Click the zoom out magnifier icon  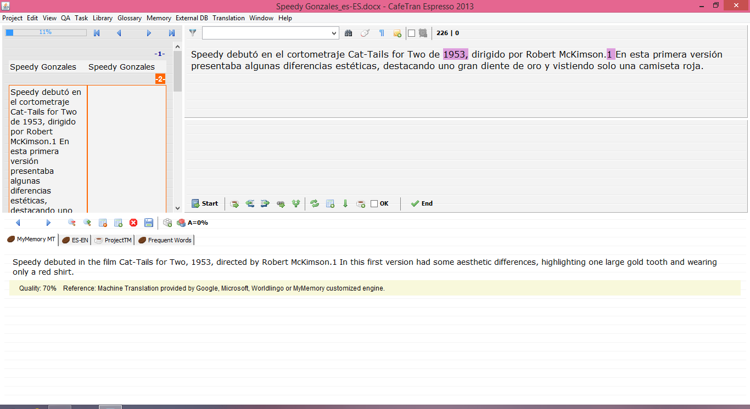[x=72, y=223]
